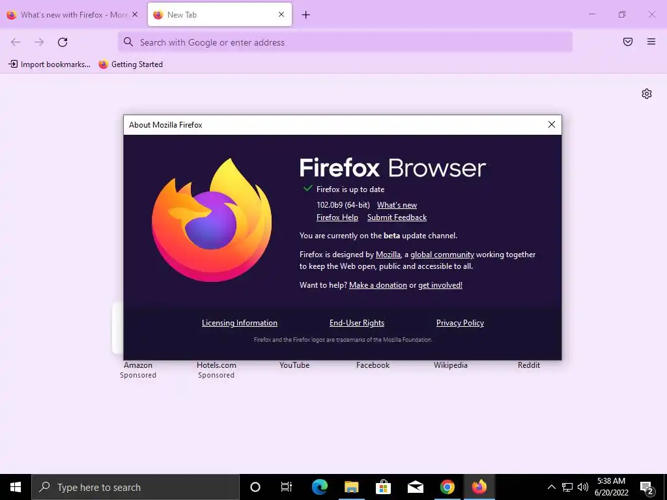
Task: Go forward using the forward arrow
Action: pos(39,42)
